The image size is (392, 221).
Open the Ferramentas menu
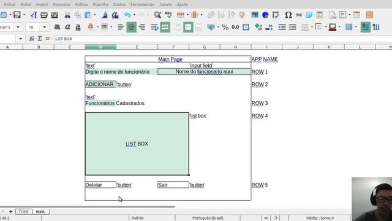[x=142, y=4]
